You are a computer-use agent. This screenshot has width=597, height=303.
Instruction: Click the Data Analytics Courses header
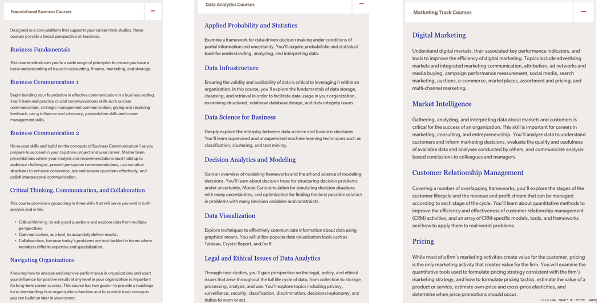(x=230, y=5)
